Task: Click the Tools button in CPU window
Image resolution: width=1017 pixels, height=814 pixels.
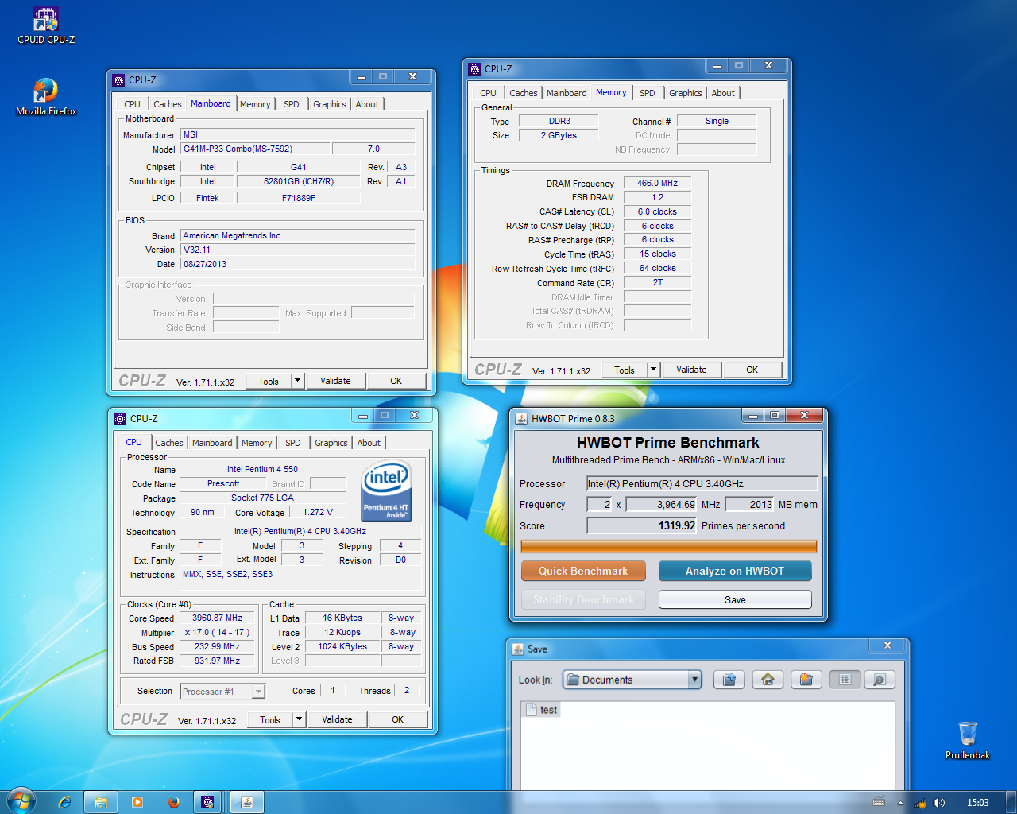Action: coord(270,719)
